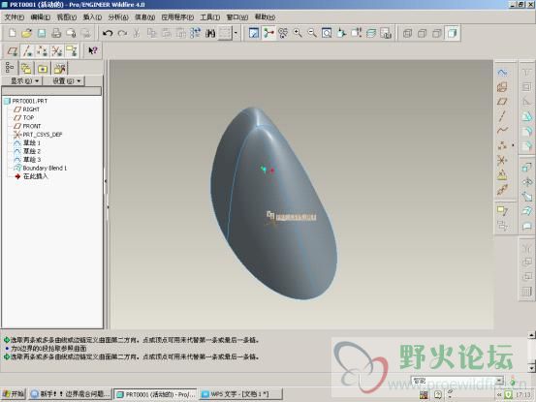Switch to hidden line display
Viewport: 536px width, 402px height.
click(x=423, y=33)
